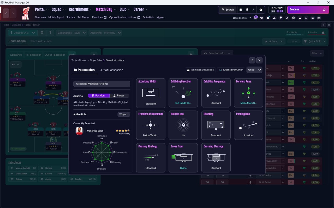Click the date and time display 31/5/2026

click(277, 10)
